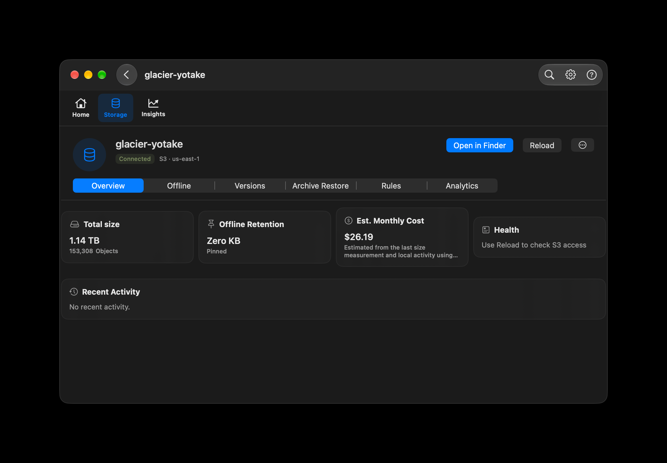Click the Recent Activity clock icon
667x463 pixels.
(74, 292)
